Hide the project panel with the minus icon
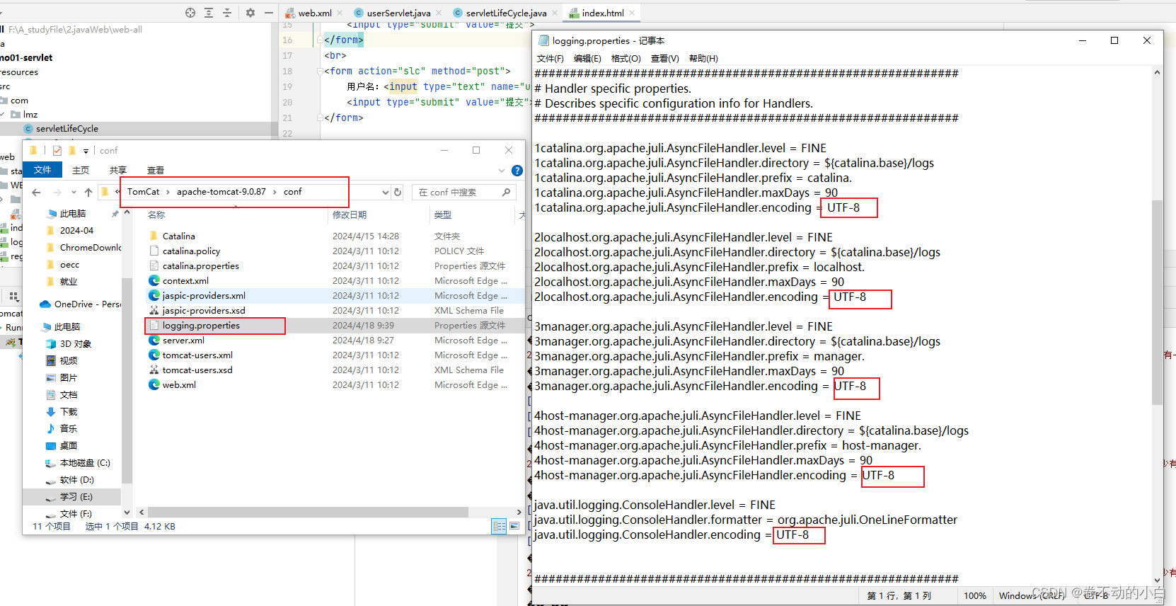 (x=269, y=13)
